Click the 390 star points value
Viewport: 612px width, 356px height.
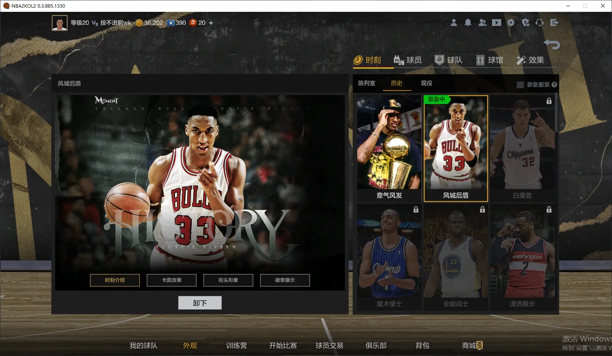tap(181, 23)
